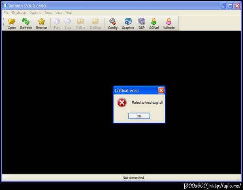
Task: Open the View menu
Action: tap(59, 13)
